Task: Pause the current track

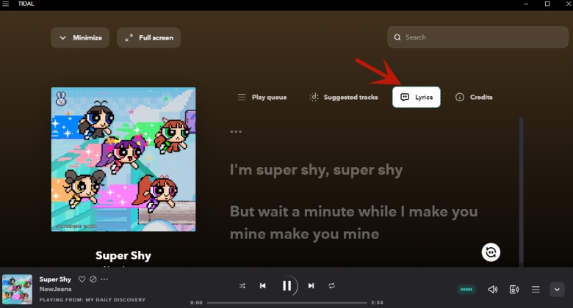Action: tap(286, 286)
